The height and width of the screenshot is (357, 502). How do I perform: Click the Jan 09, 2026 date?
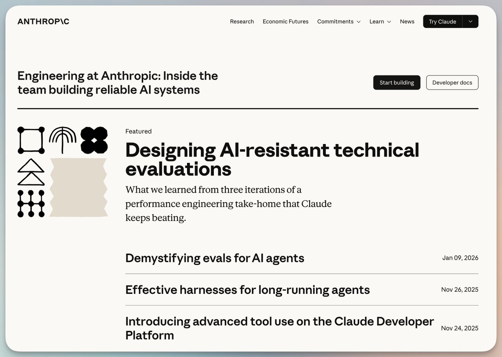pyautogui.click(x=460, y=258)
